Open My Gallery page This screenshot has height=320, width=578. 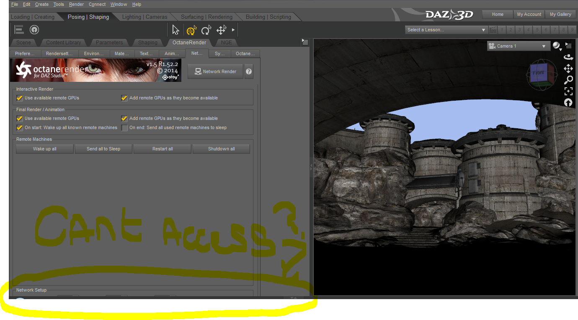click(x=560, y=14)
